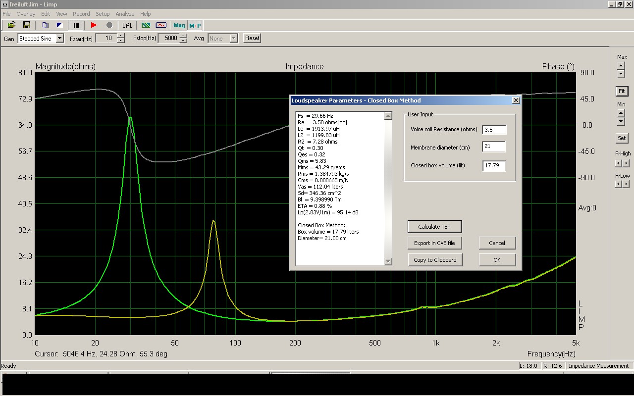
Task: Click Copy to Clipboard button
Action: click(434, 259)
